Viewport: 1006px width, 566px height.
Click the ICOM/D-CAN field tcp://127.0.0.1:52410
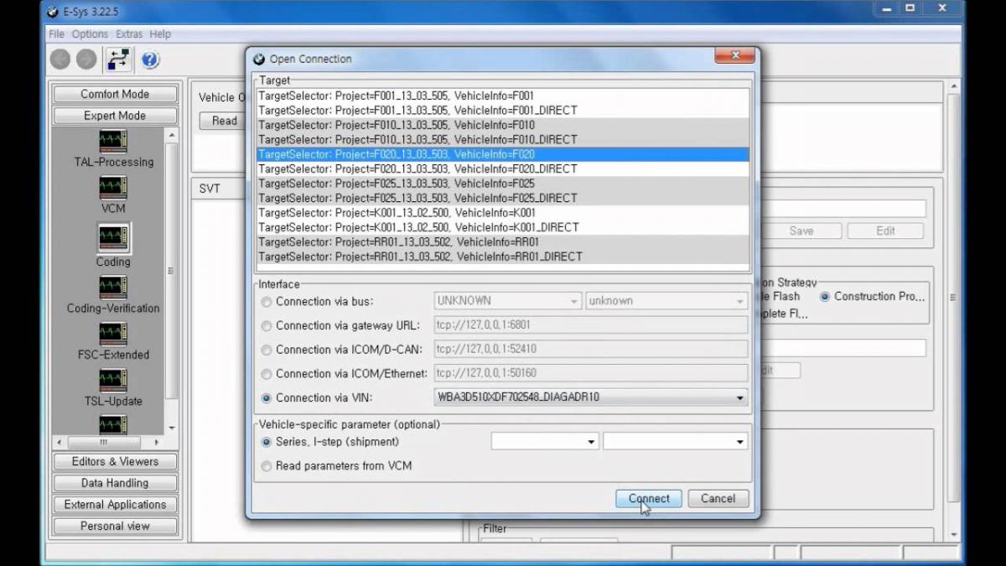click(591, 349)
